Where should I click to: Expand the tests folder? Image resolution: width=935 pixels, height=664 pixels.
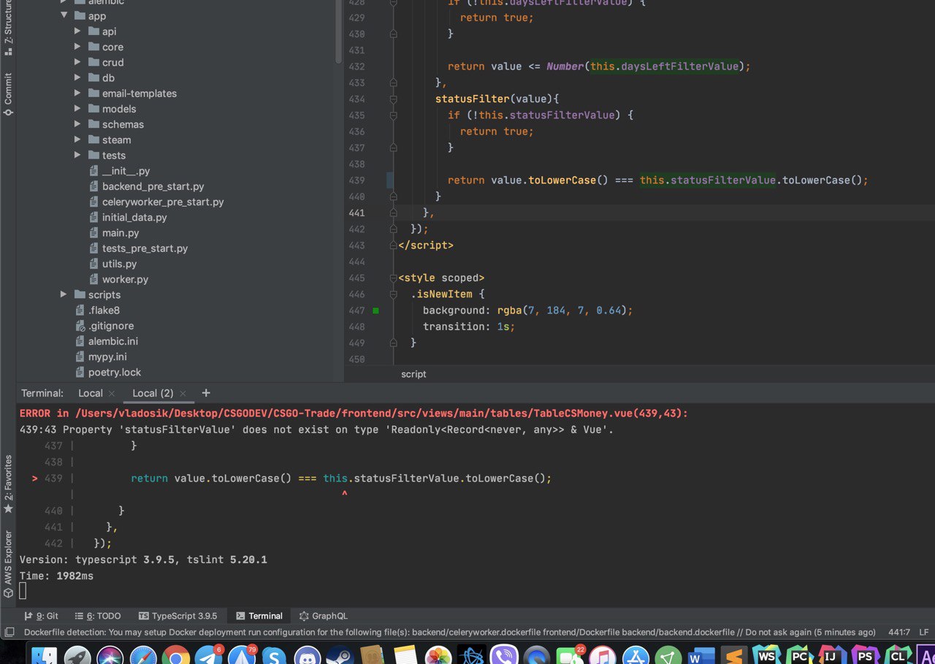(77, 155)
